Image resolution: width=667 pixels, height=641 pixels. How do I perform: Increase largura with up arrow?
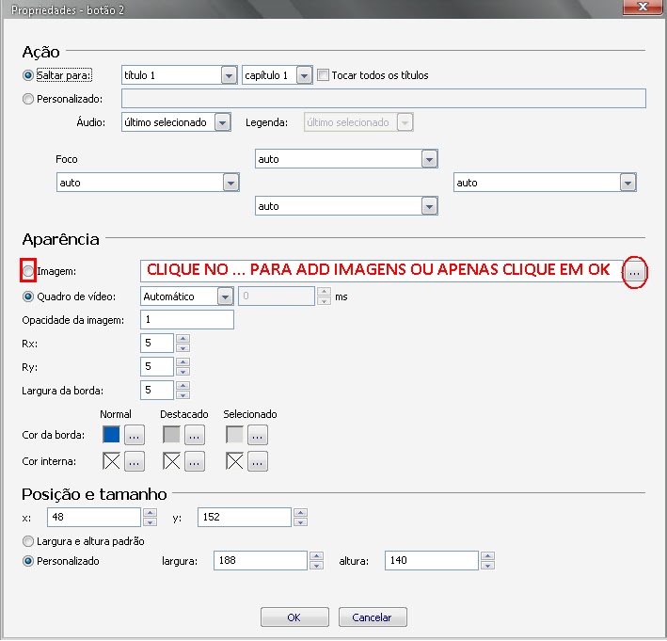click(316, 556)
